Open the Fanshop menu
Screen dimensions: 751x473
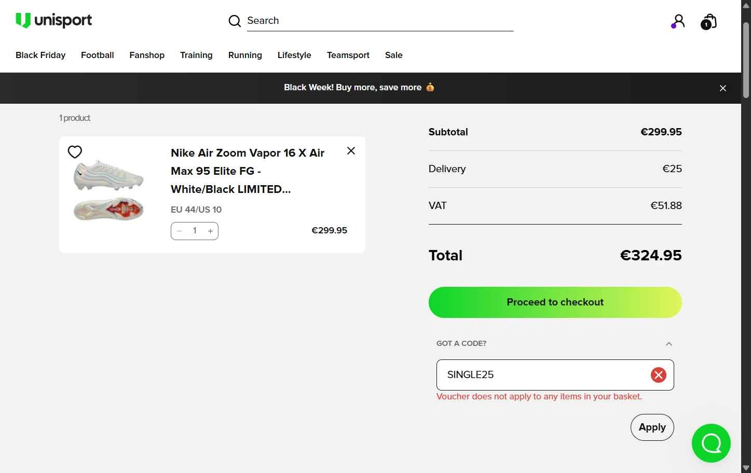tap(147, 55)
